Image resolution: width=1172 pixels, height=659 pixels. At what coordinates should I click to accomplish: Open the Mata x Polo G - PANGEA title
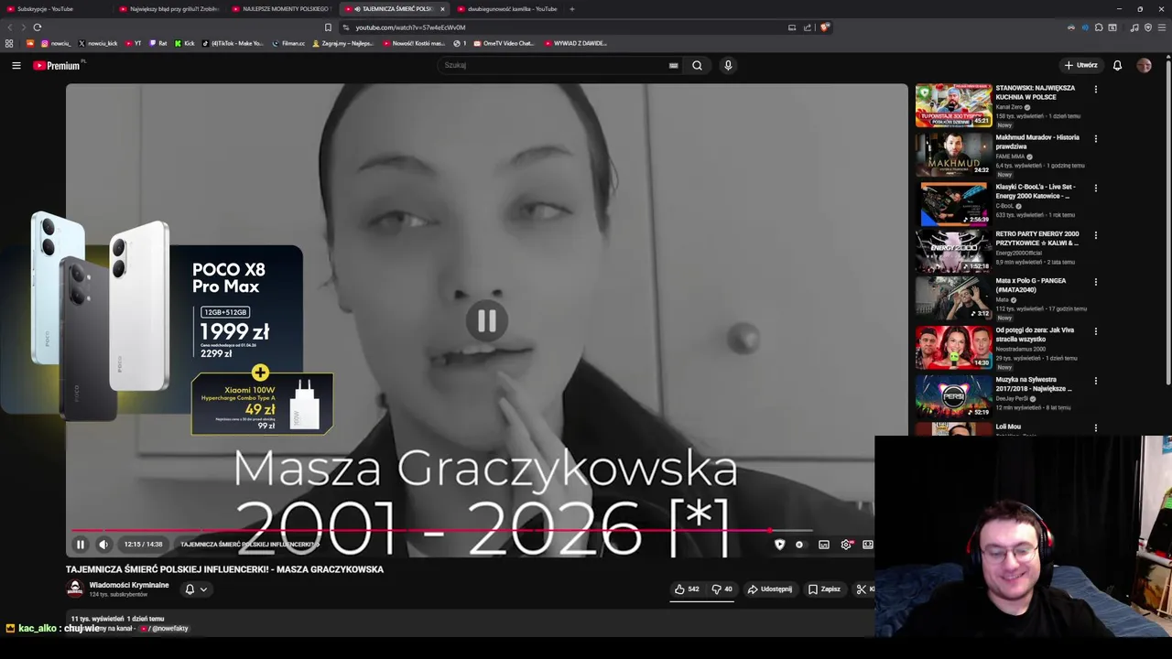point(1031,285)
